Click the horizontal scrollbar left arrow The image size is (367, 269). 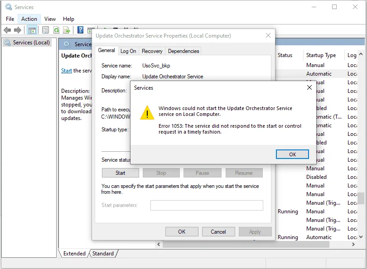pos(159,245)
